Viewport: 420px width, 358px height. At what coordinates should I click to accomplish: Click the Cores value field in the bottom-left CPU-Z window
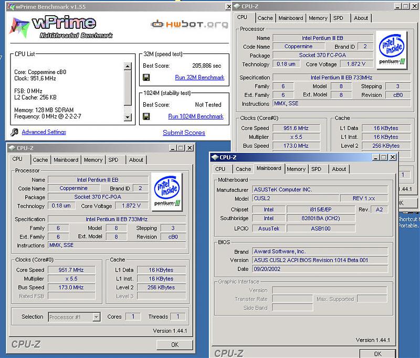tap(133, 317)
